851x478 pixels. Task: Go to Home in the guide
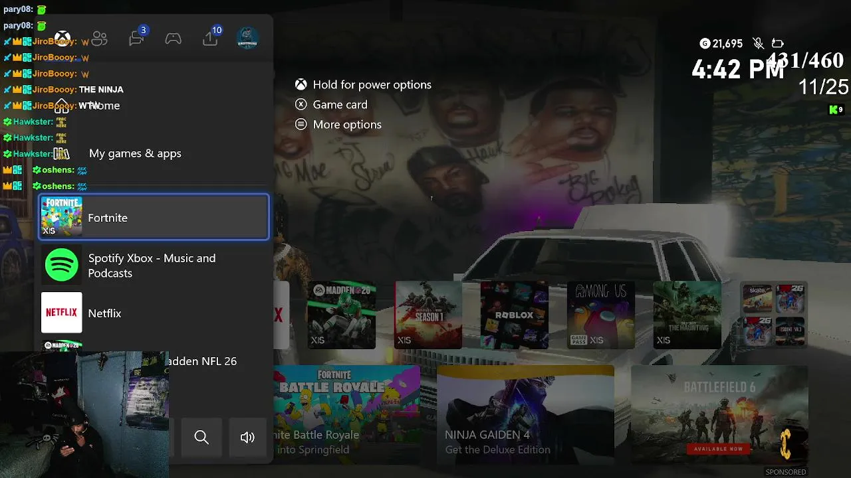153,106
